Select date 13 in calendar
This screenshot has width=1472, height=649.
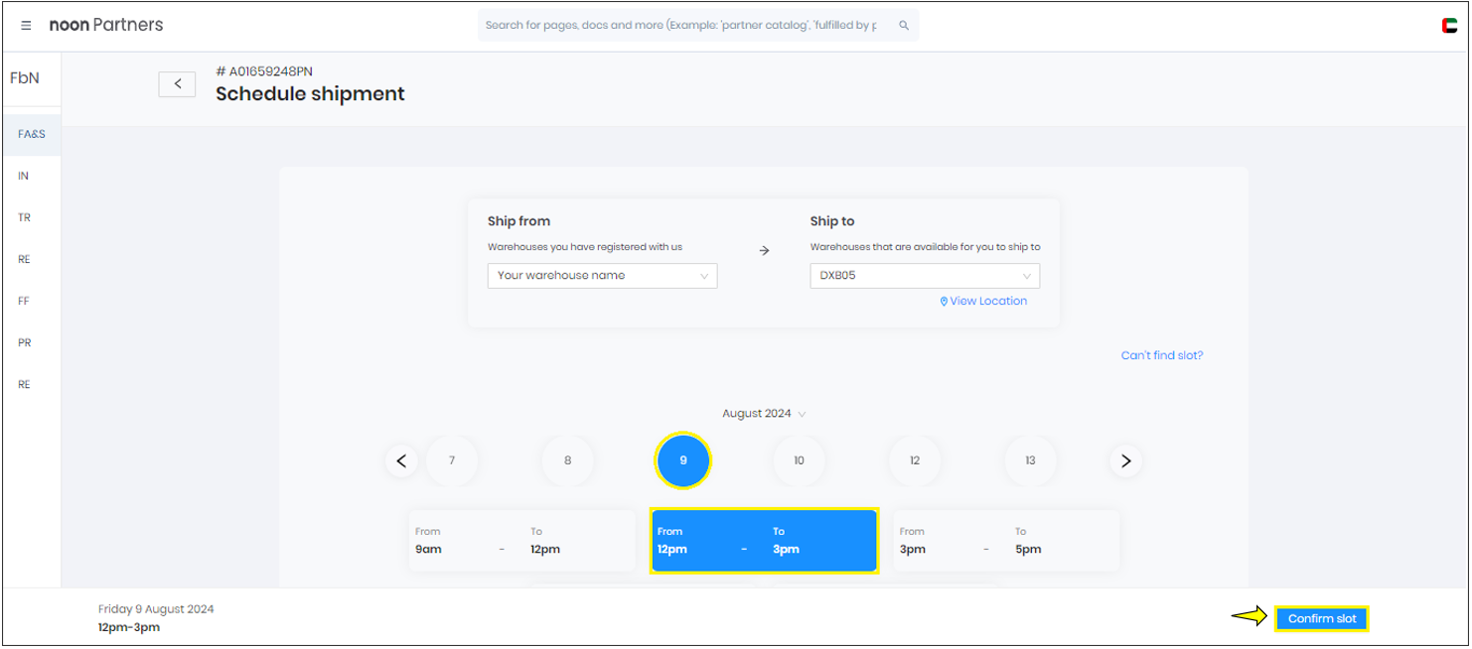click(1030, 460)
